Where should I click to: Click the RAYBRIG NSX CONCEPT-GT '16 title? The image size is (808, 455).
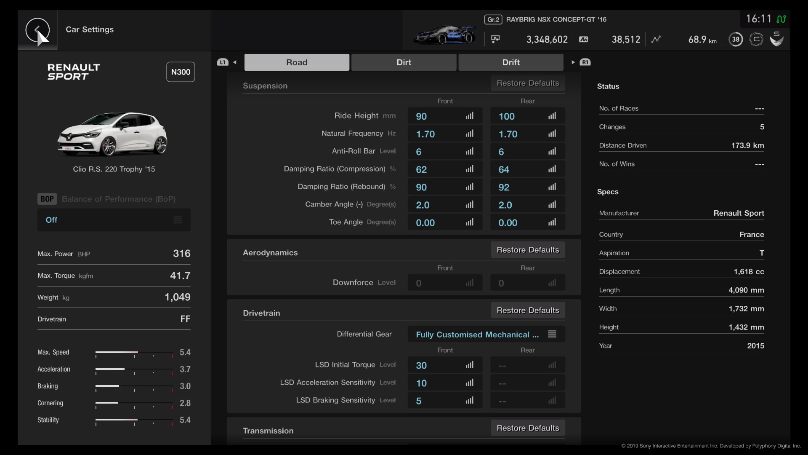[556, 19]
